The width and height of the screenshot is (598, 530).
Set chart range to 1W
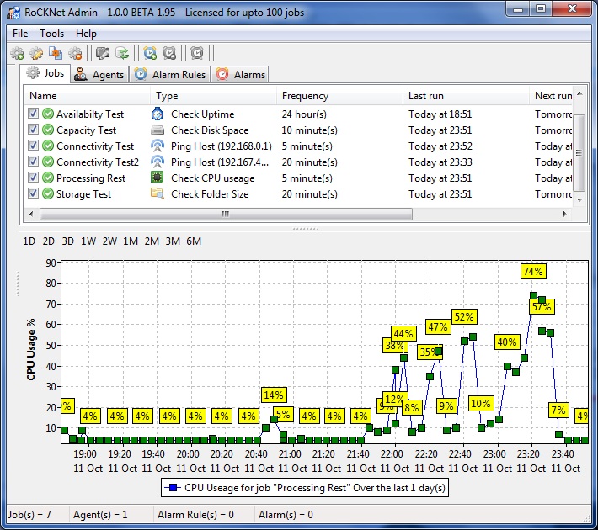[x=88, y=241]
